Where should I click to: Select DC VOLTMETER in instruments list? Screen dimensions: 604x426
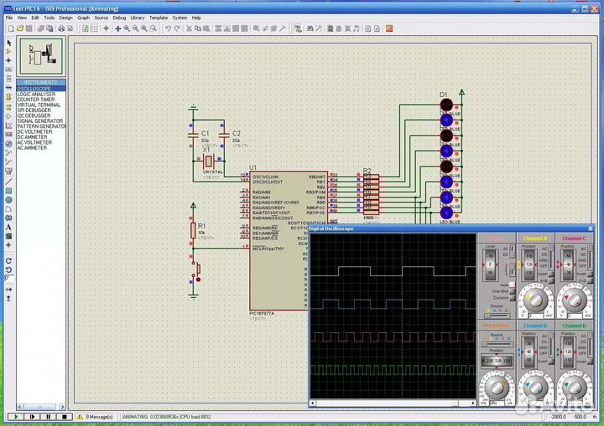(41, 132)
